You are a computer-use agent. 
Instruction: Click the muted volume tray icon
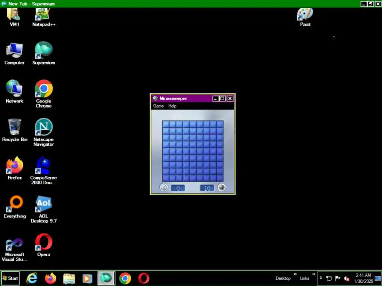347,279
